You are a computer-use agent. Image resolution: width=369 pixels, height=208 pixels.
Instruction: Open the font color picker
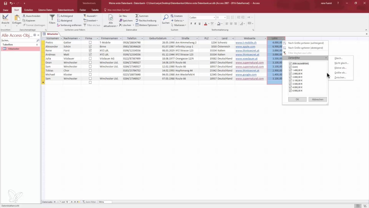[x=208, y=24]
